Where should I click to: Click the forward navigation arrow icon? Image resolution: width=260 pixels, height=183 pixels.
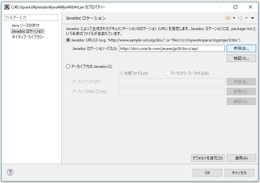(240, 18)
